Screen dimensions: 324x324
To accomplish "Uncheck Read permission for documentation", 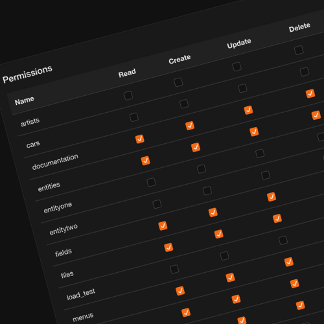I will [x=140, y=139].
